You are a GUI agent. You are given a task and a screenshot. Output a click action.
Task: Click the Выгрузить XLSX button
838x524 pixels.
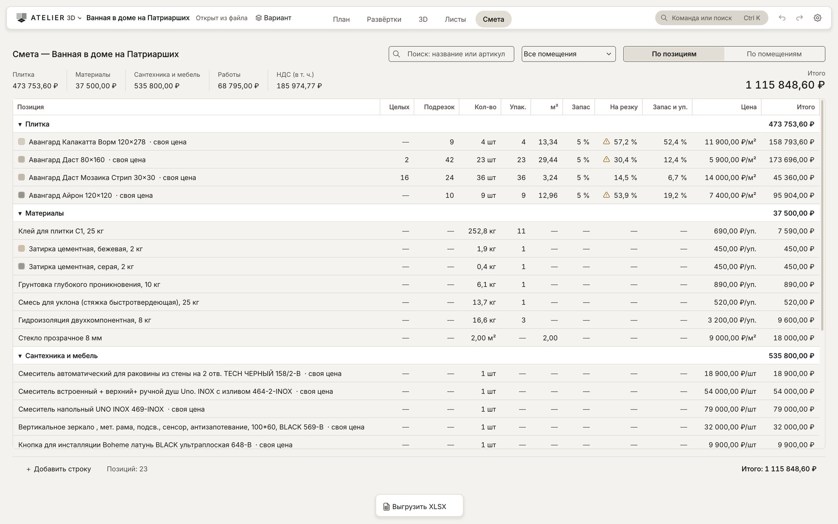(x=419, y=507)
